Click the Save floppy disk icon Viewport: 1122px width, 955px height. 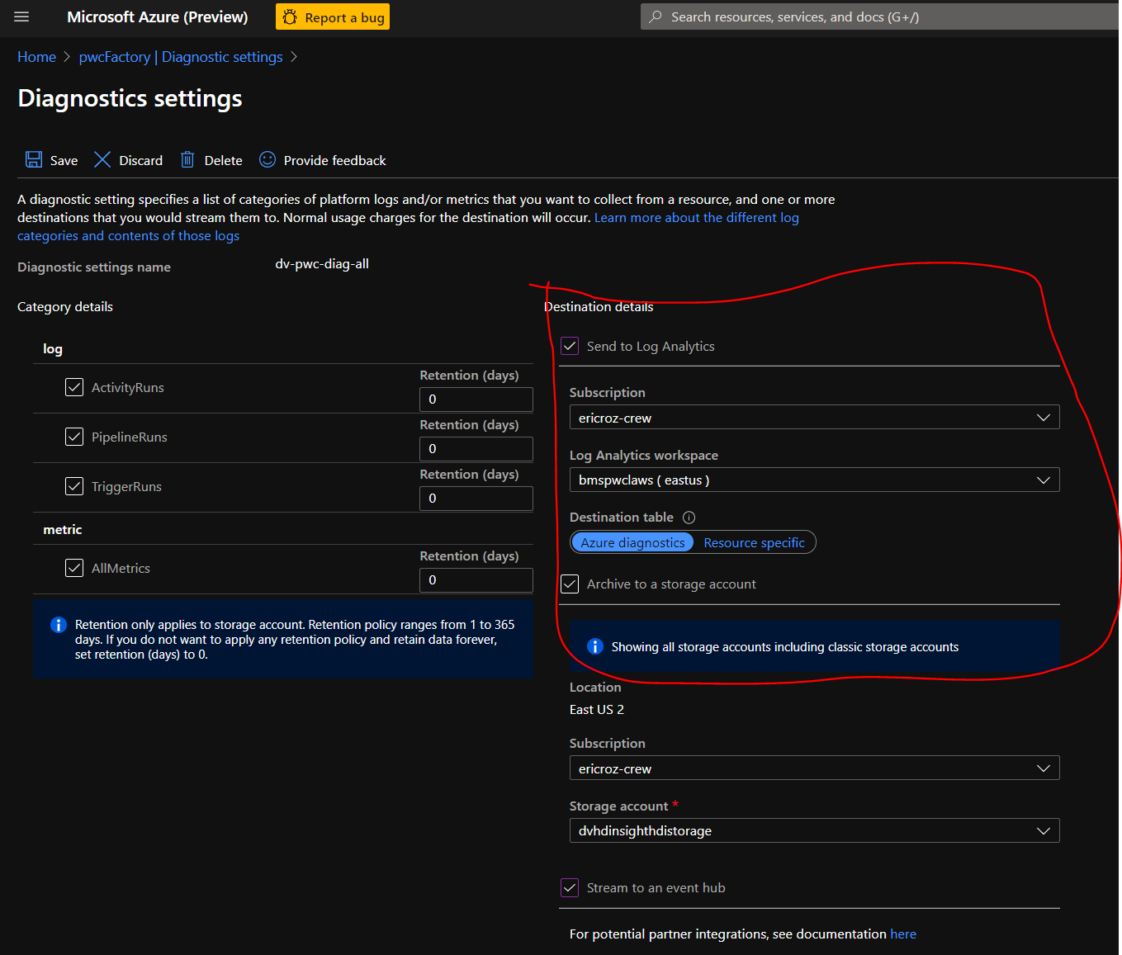point(34,159)
